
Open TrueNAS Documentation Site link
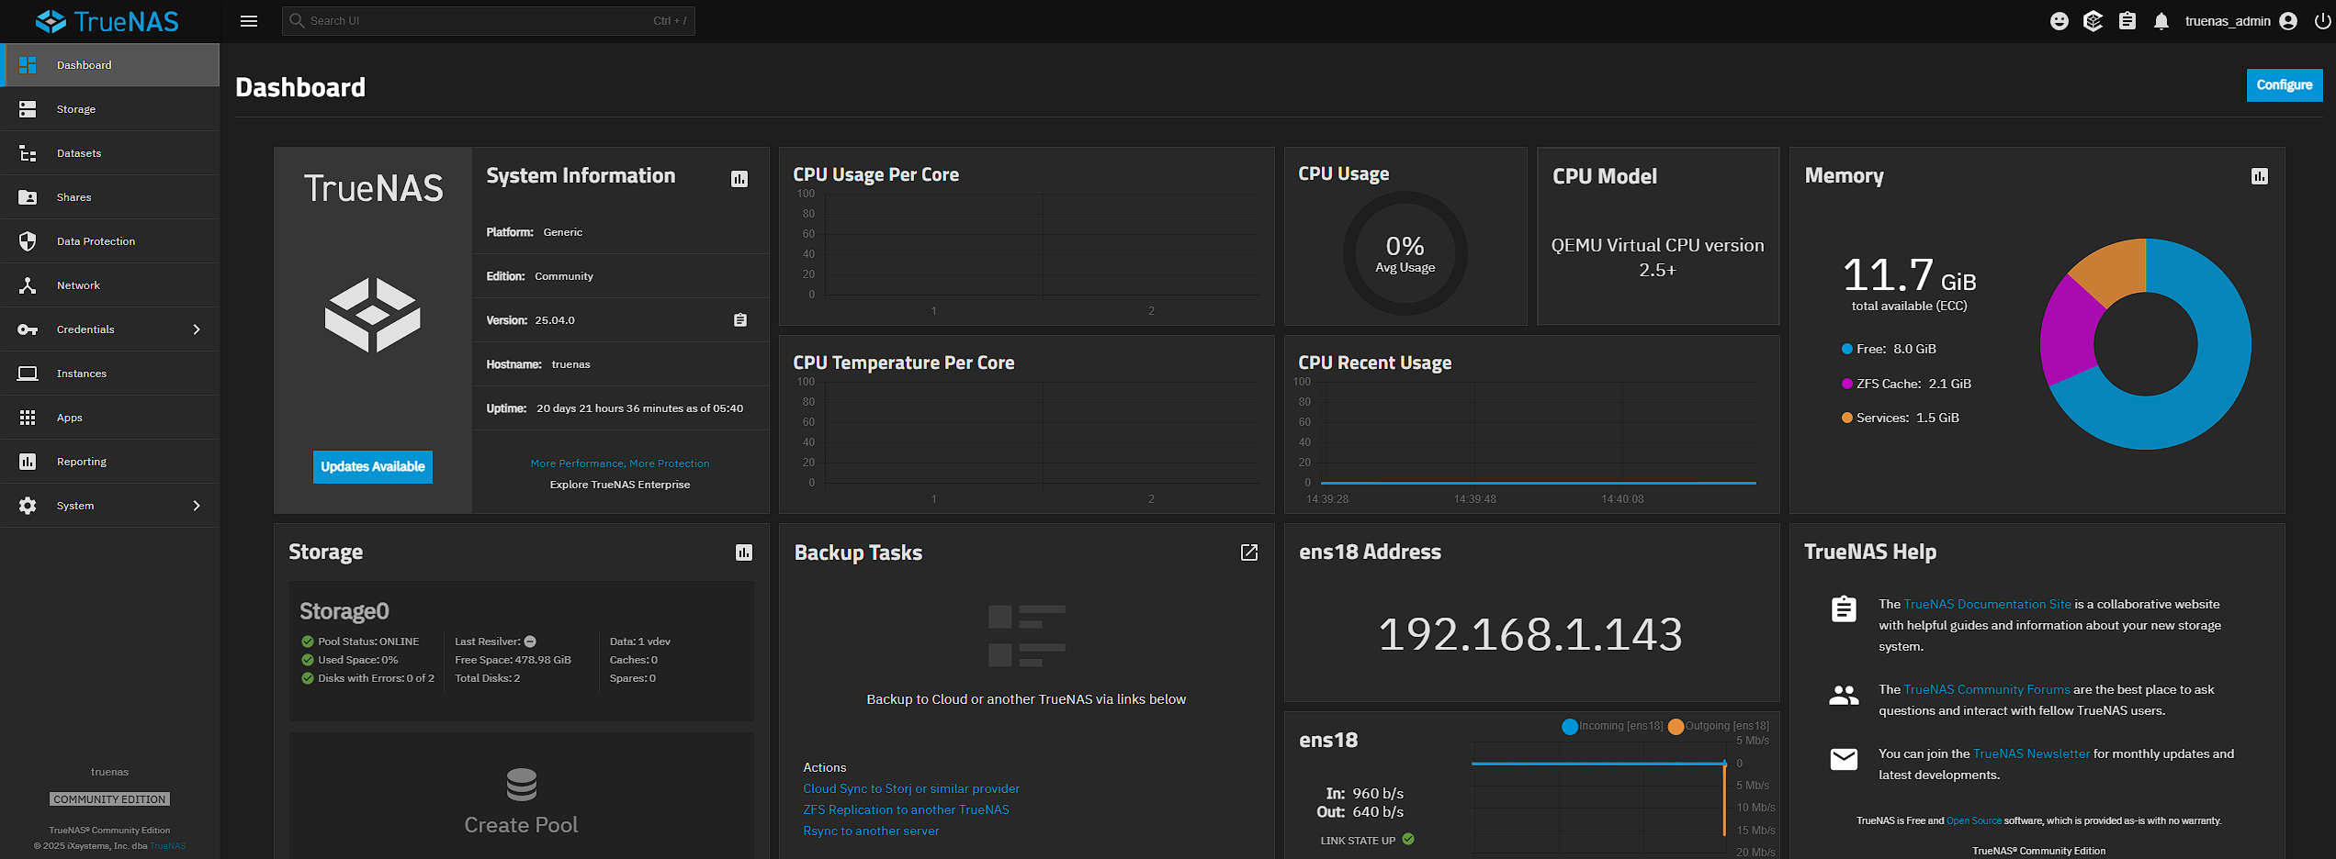pos(1987,604)
